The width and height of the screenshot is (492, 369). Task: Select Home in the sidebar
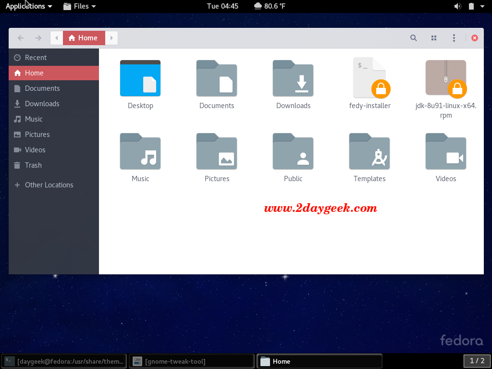54,73
